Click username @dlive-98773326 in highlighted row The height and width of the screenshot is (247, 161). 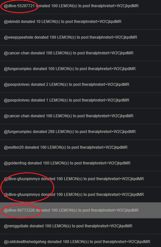(x=19, y=210)
